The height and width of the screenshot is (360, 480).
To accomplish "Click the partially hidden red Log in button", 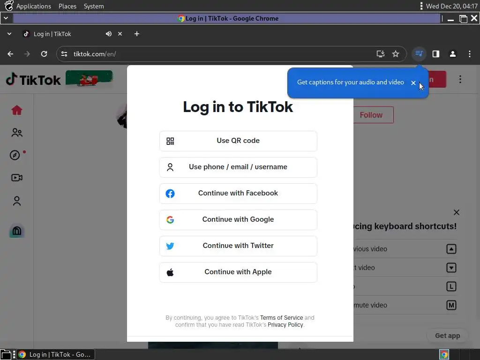I will [437, 80].
